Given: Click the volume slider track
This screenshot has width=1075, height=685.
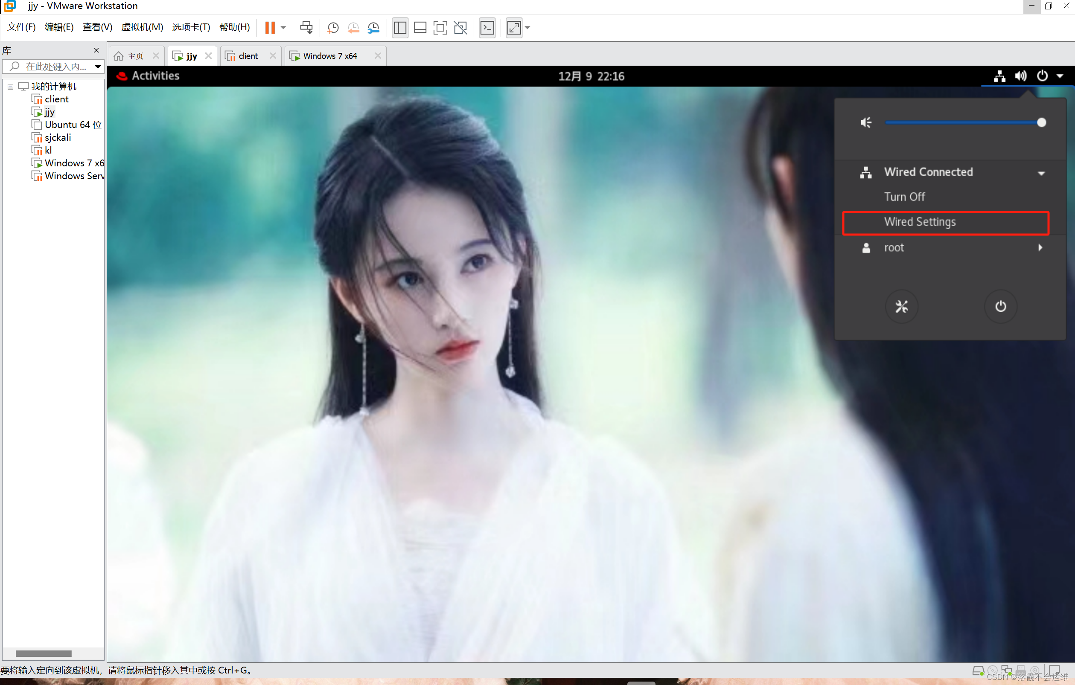Looking at the screenshot, I should [960, 122].
